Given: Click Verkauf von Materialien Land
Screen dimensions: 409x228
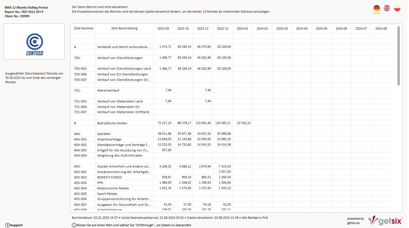Looking at the screenshot, I should point(120,101).
